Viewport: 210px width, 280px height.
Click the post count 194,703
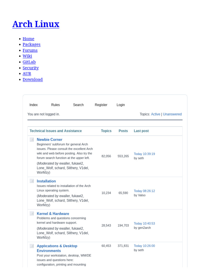point(123,225)
